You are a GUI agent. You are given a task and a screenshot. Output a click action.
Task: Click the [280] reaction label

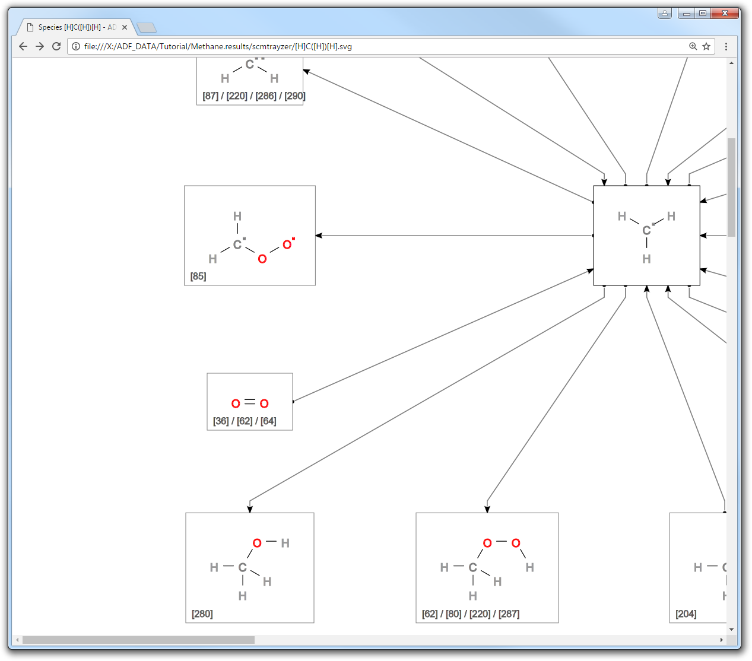pyautogui.click(x=202, y=614)
